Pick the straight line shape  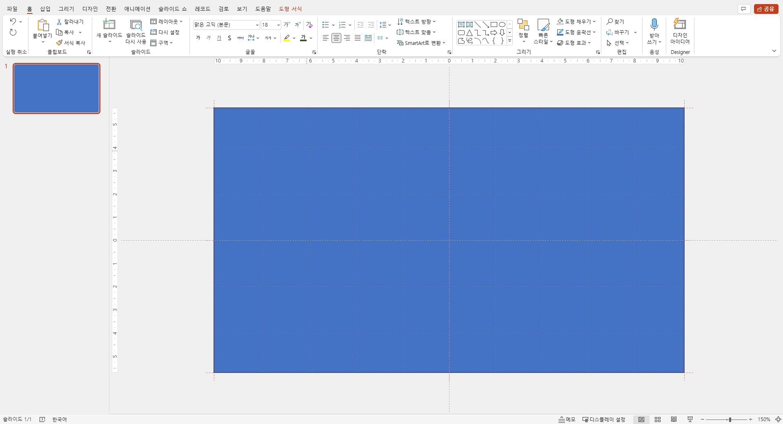[478, 25]
